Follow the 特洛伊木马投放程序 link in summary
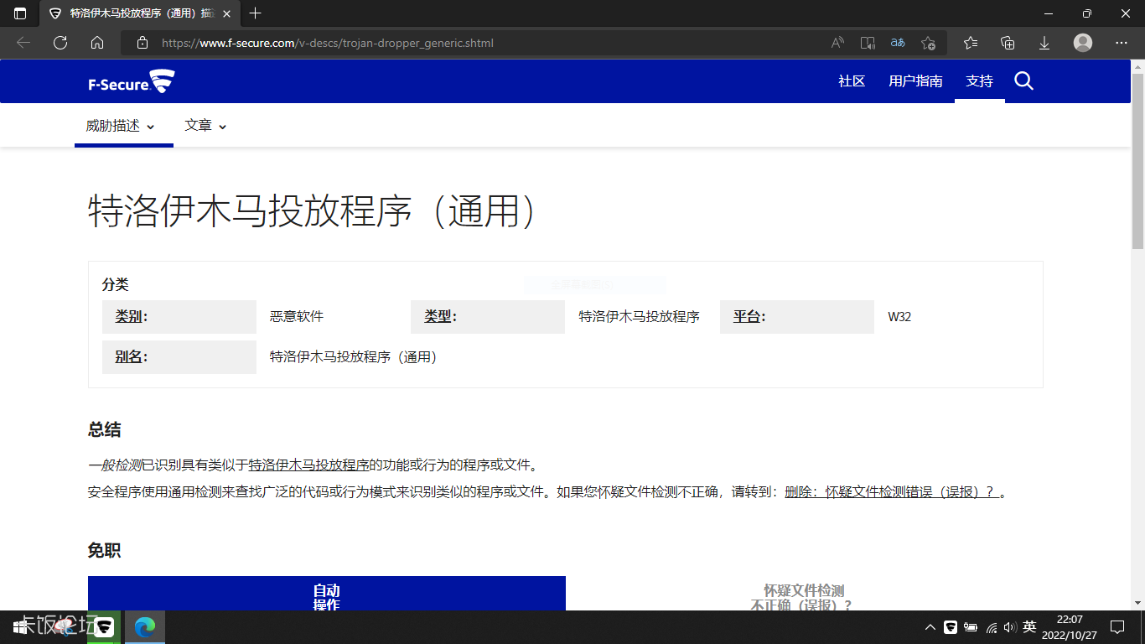This screenshot has width=1145, height=644. coord(309,465)
